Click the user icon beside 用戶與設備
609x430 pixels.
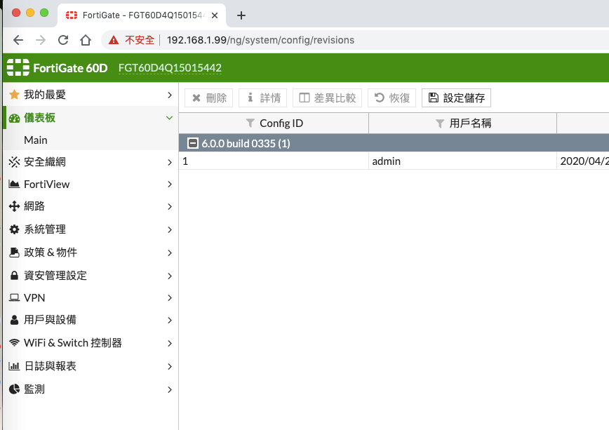click(x=14, y=320)
